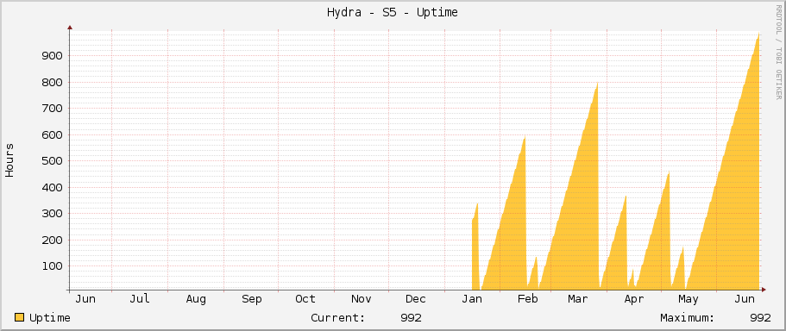Click the 'May' month label
This screenshot has width=786, height=331.
point(688,299)
